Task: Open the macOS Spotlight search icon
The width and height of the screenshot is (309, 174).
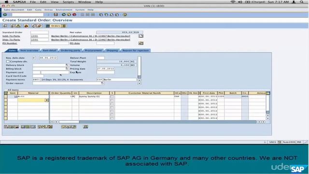Action: pos(301,2)
